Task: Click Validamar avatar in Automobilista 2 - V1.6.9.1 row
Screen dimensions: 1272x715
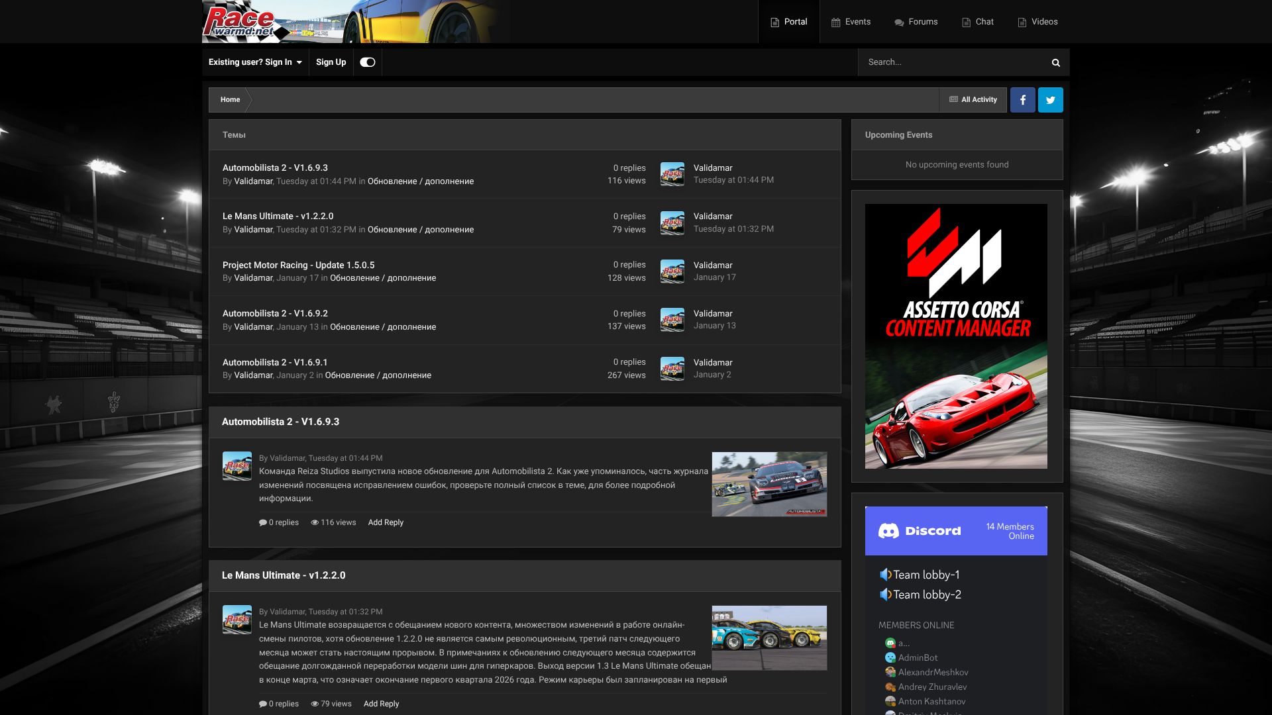Action: [x=672, y=369]
